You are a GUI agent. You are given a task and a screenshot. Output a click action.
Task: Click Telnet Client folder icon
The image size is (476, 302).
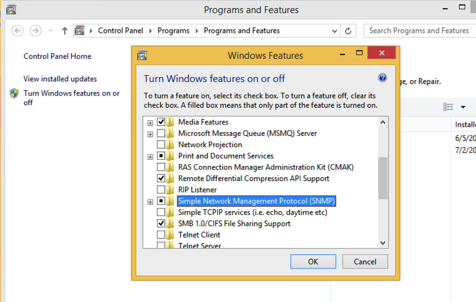[x=170, y=235]
